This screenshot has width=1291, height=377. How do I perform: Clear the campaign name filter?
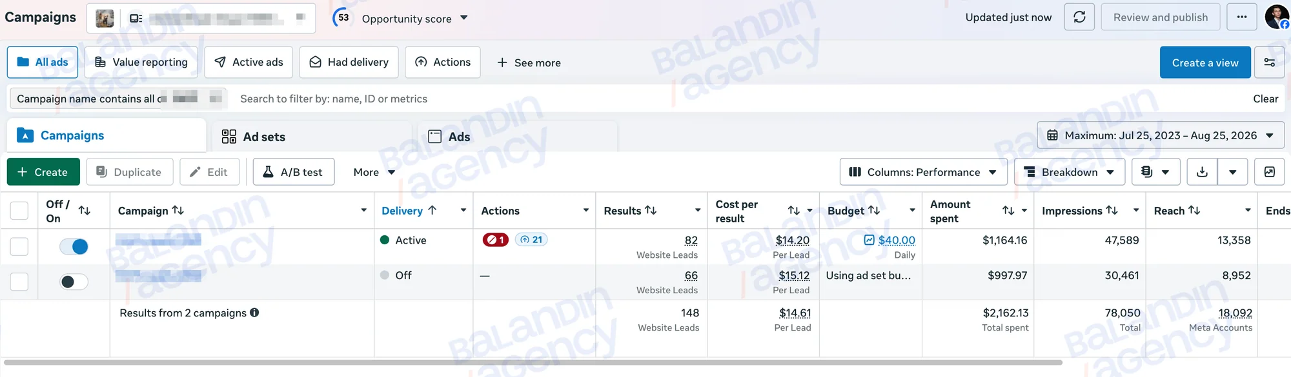pyautogui.click(x=1265, y=99)
